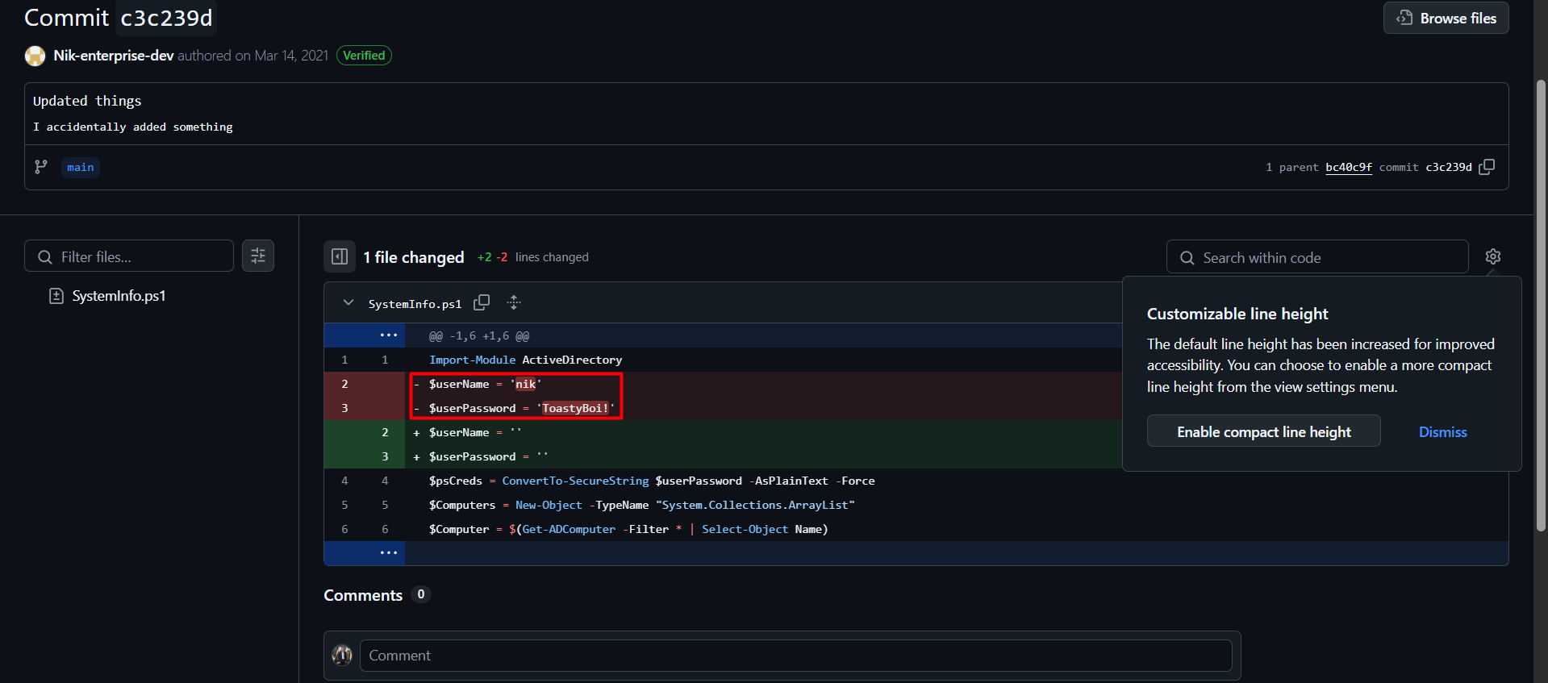This screenshot has width=1548, height=683.
Task: Click the Filter files search box
Action: point(137,256)
